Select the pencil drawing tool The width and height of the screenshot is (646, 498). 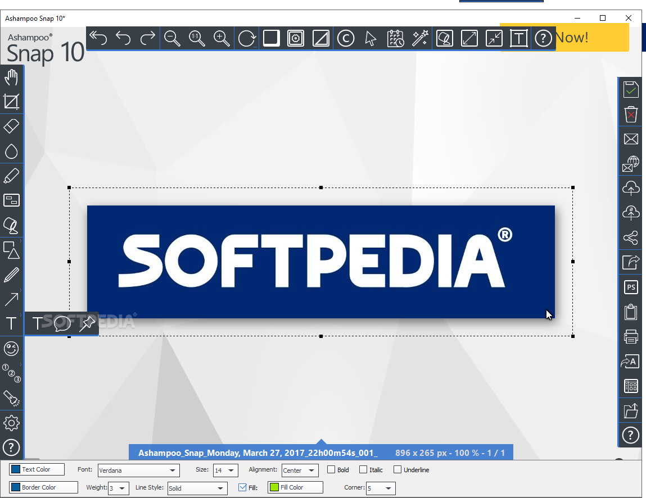click(11, 275)
